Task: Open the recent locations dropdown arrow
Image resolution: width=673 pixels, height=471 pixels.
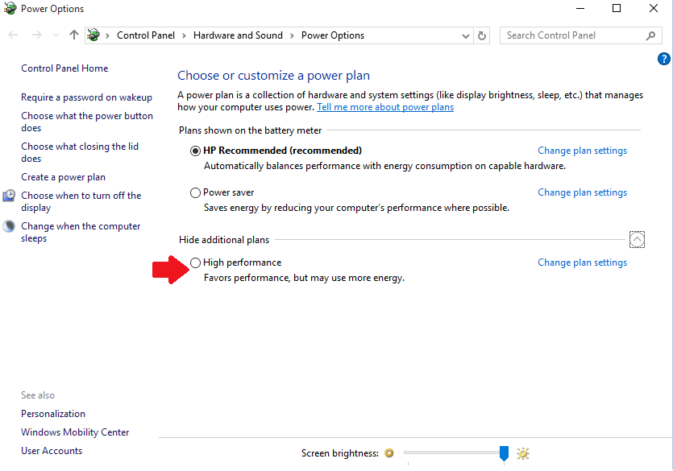Action: coord(56,35)
